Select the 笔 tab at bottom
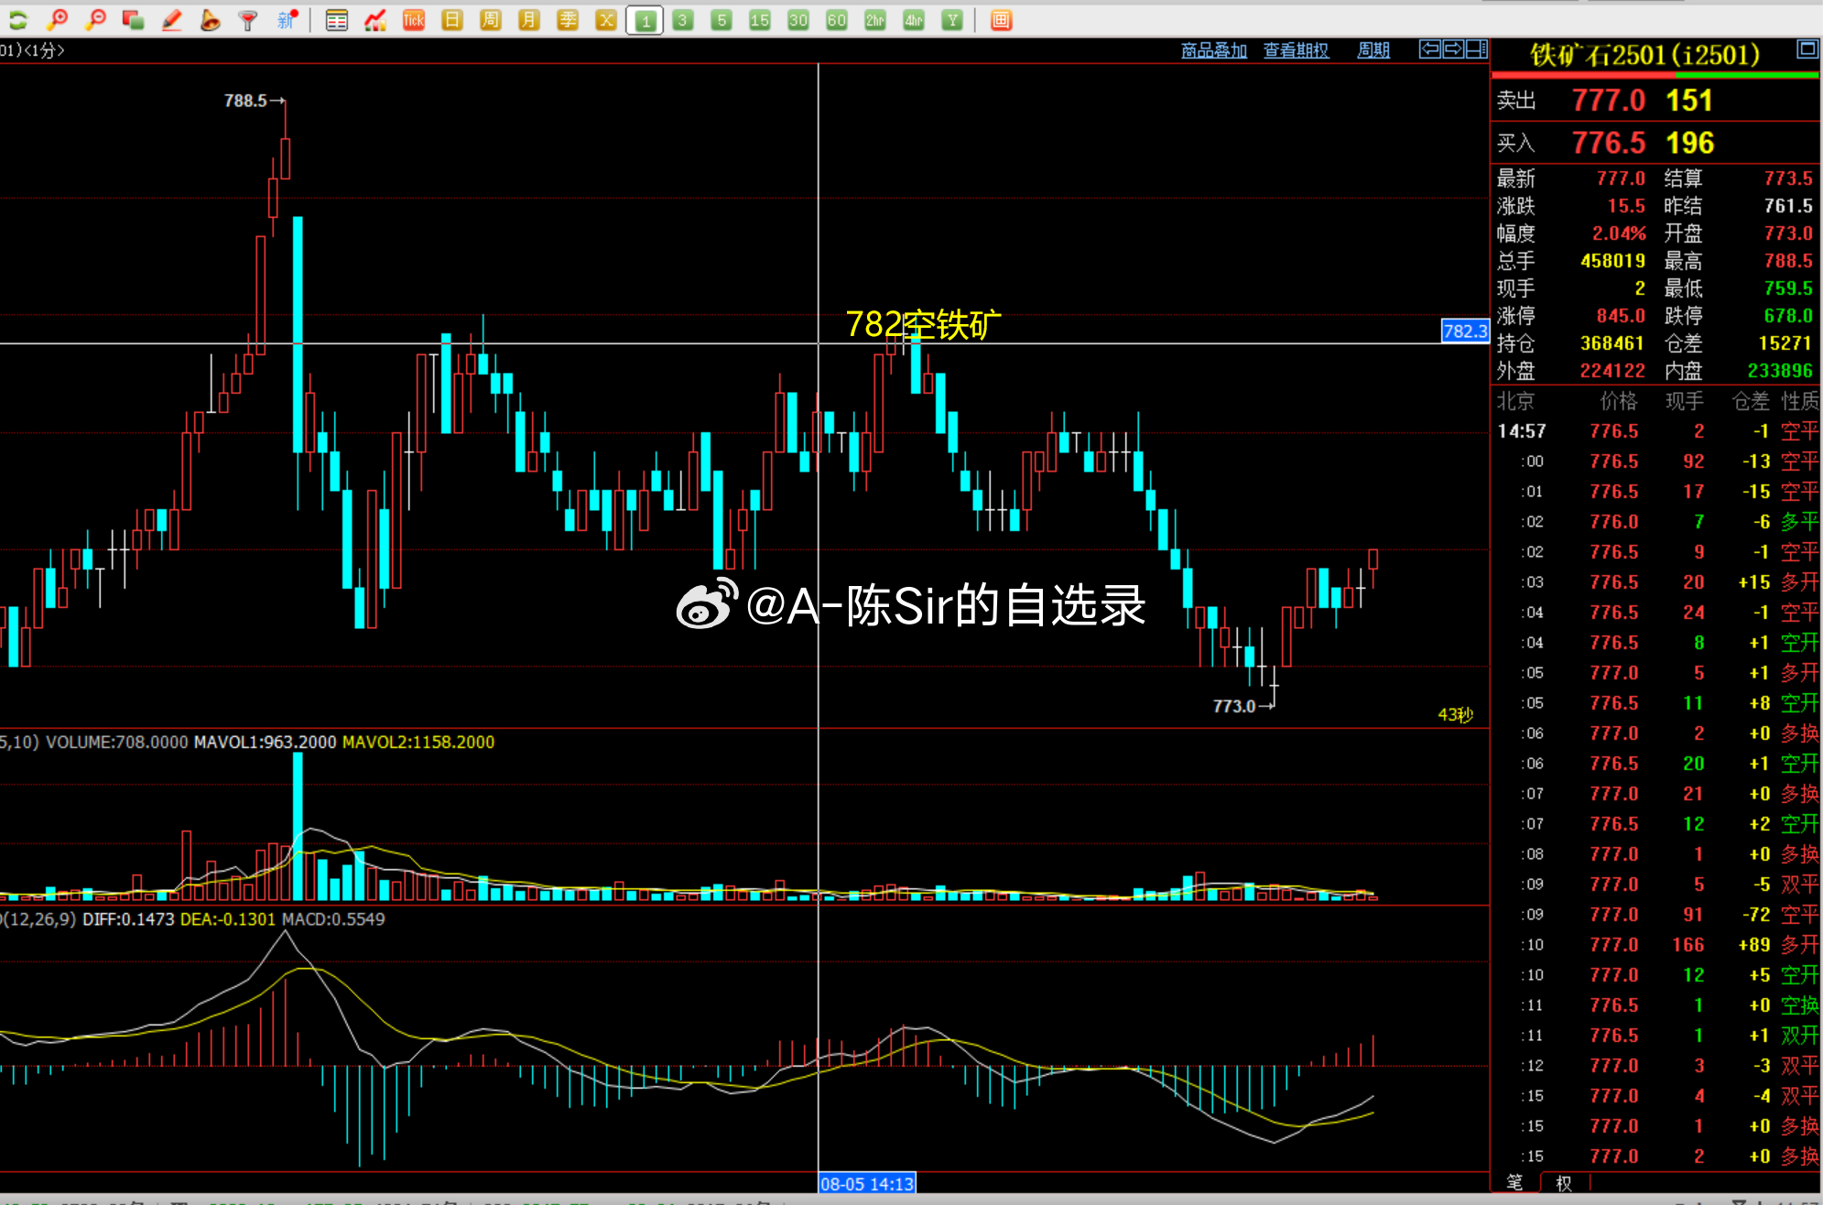This screenshot has height=1205, width=1823. pyautogui.click(x=1515, y=1182)
